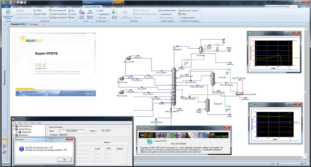This screenshot has width=311, height=167.
Task: Collapse the Subnet Servers tree node
Action: [x=14, y=129]
